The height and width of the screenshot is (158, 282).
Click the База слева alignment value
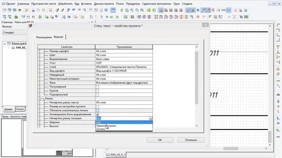click(124, 59)
